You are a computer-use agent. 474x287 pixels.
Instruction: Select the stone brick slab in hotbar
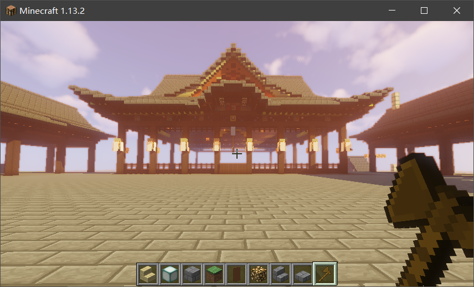303,274
